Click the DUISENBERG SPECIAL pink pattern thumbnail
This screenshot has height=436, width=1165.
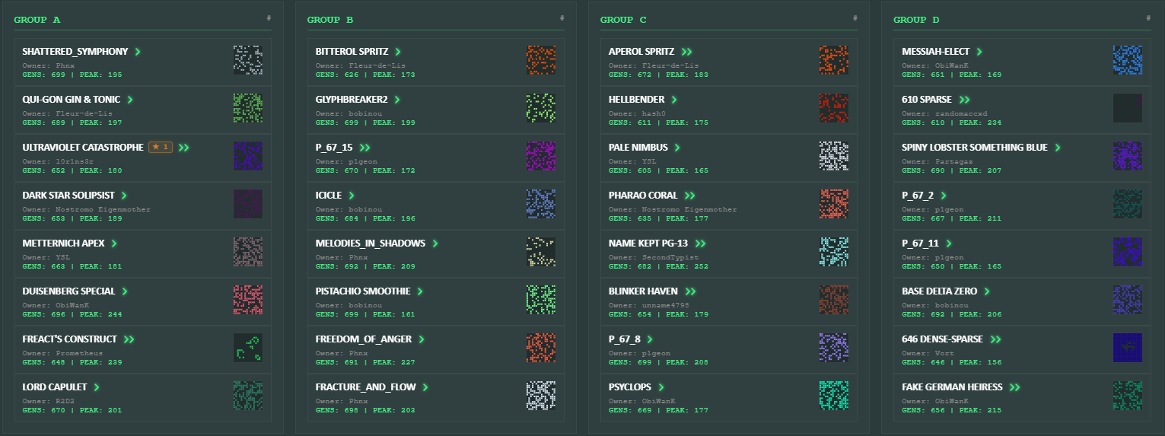click(248, 300)
